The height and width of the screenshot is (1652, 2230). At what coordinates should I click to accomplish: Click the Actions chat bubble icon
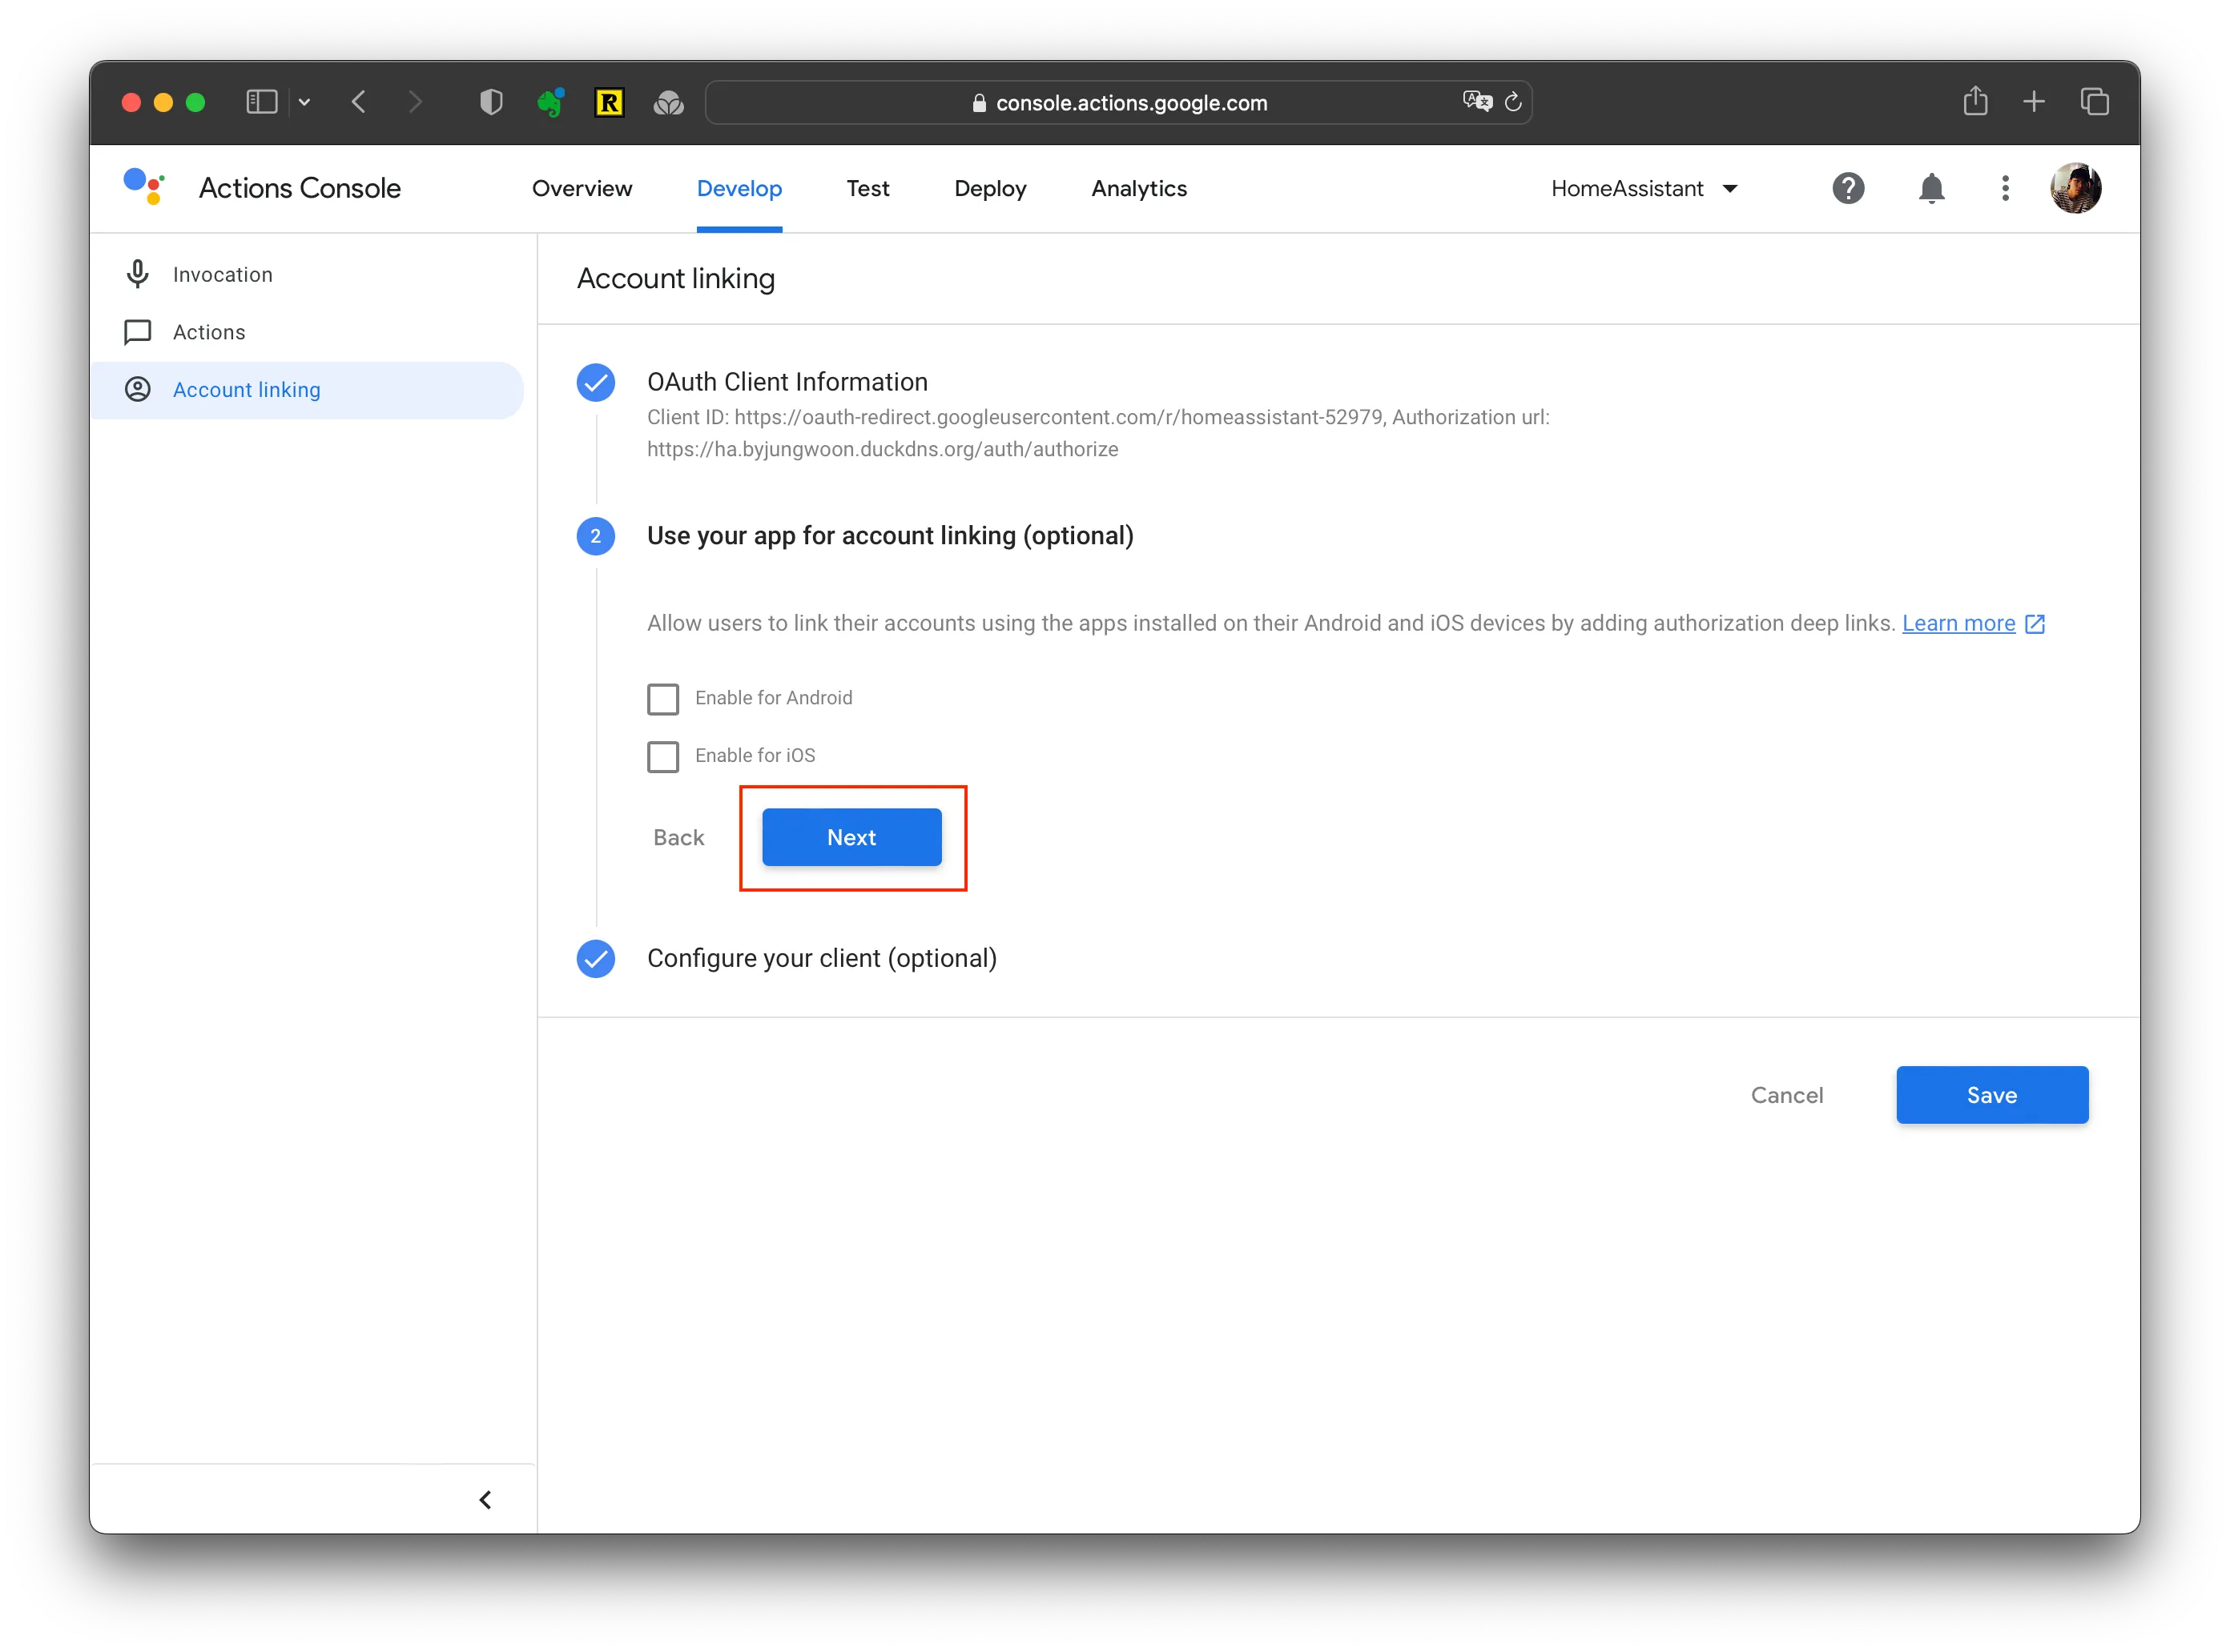click(x=138, y=332)
